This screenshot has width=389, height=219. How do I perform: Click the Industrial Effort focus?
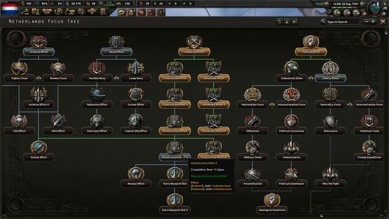click(x=194, y=46)
